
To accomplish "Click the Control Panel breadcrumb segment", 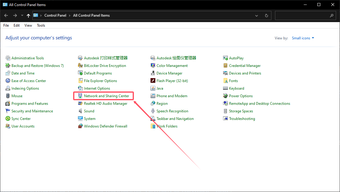I will pos(55,15).
